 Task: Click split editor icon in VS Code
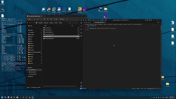158,22
